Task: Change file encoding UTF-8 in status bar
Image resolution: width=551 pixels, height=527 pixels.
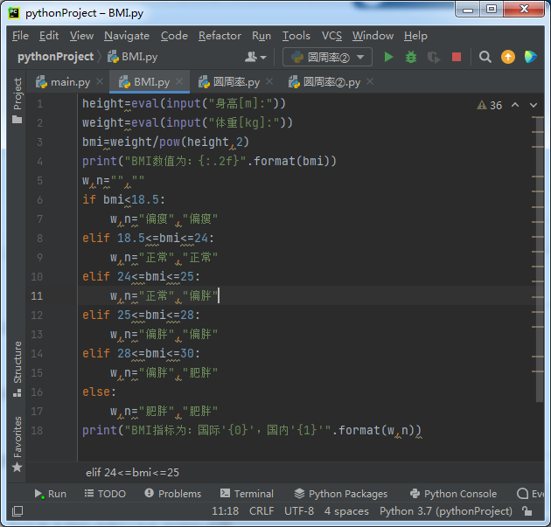Action: [x=299, y=511]
